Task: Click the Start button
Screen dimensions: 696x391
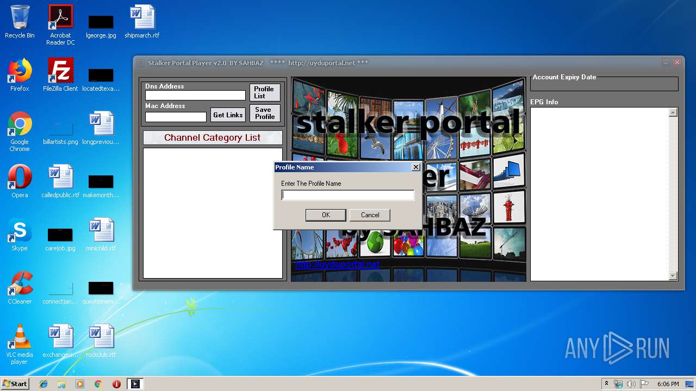Action: 15,384
